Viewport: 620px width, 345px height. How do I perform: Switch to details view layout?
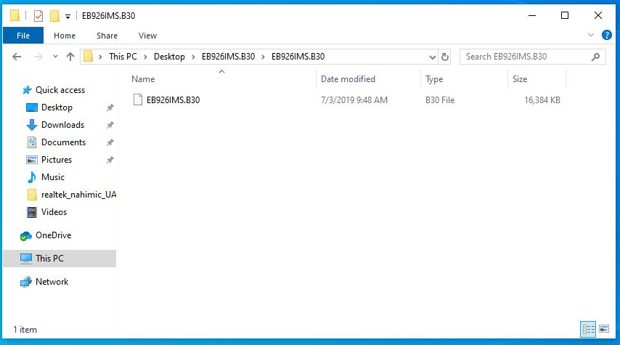click(588, 329)
